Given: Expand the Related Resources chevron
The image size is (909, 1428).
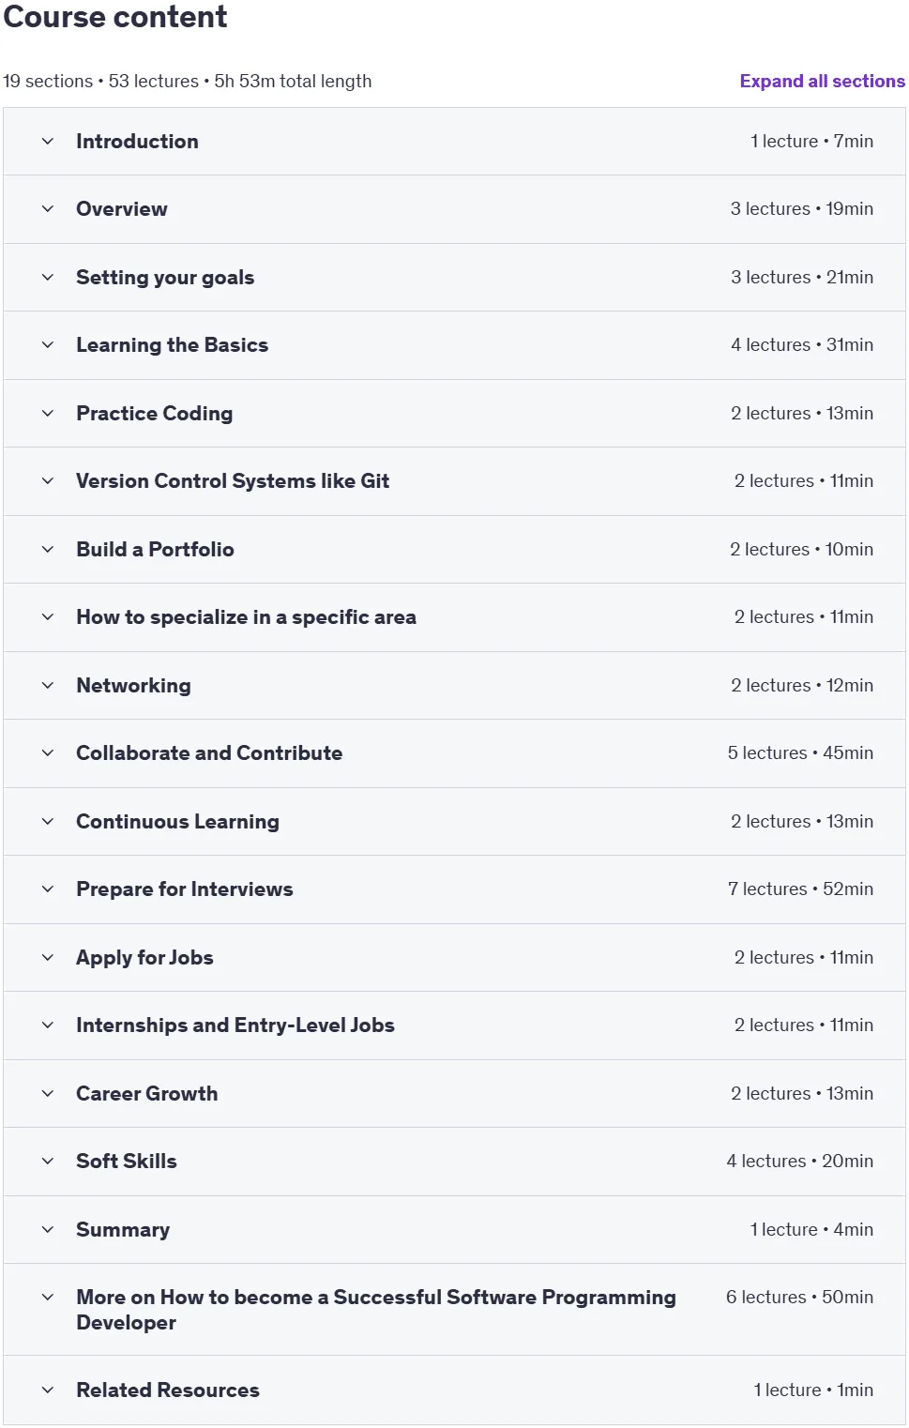Looking at the screenshot, I should pos(48,1390).
